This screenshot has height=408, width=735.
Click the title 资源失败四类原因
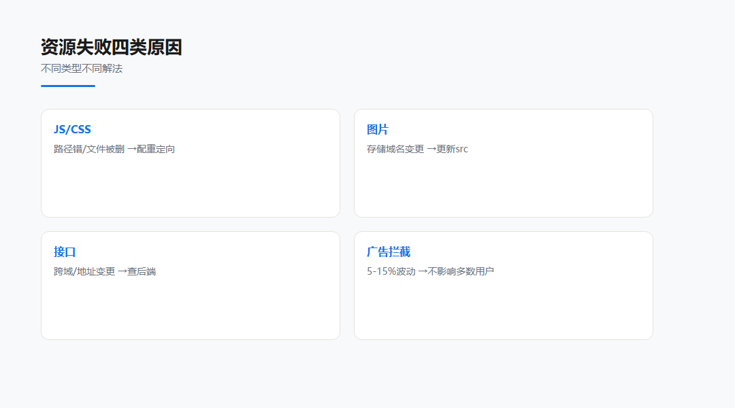[111, 48]
